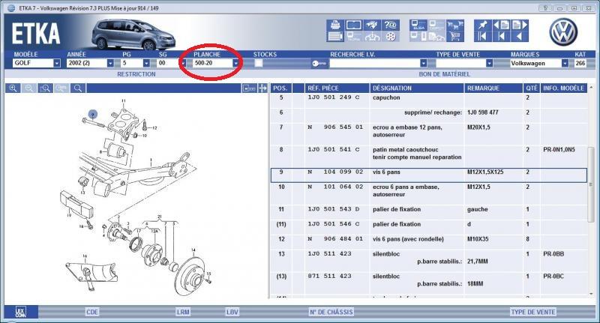Click the DÉSIGNATION column header

417,88
